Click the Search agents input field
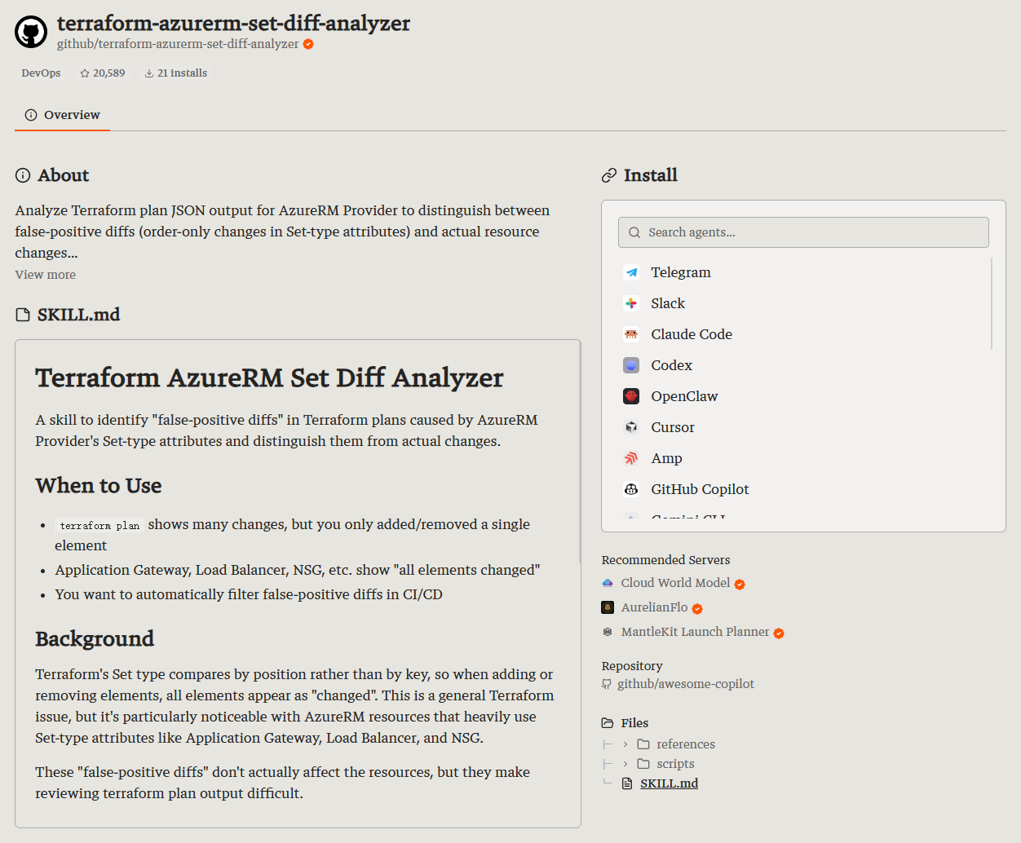This screenshot has height=843, width=1021. click(x=803, y=232)
